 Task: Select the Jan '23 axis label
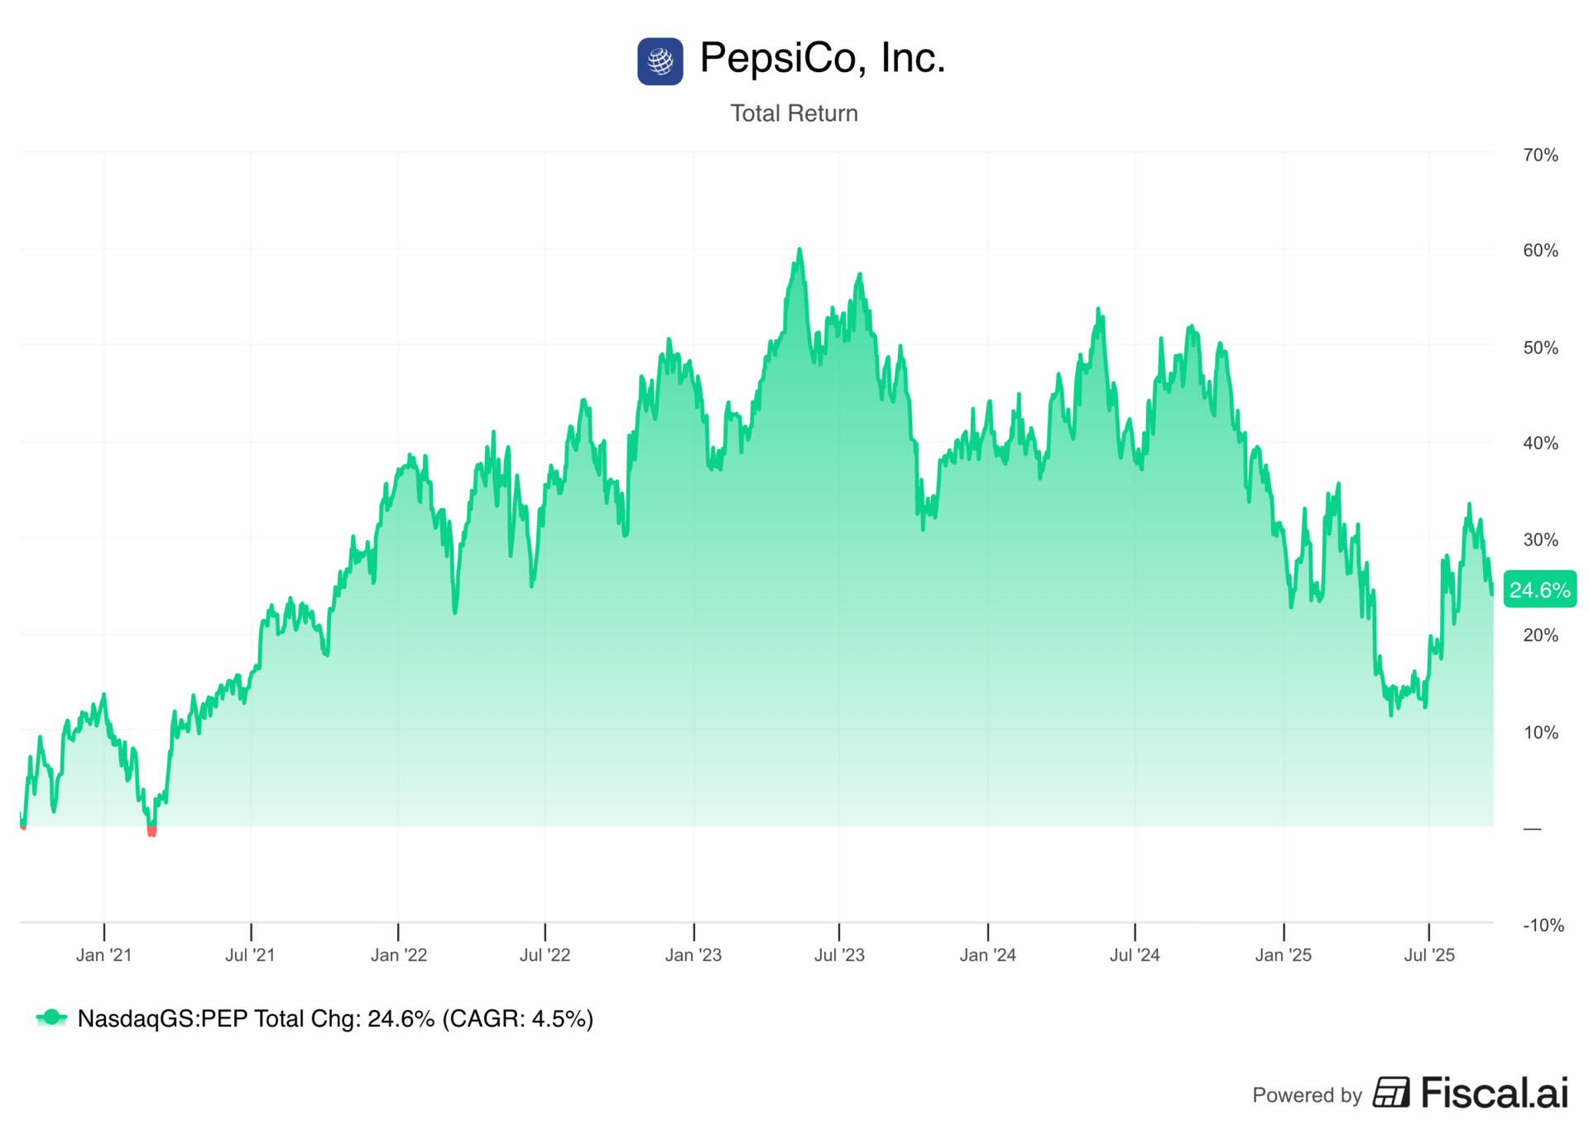point(694,955)
